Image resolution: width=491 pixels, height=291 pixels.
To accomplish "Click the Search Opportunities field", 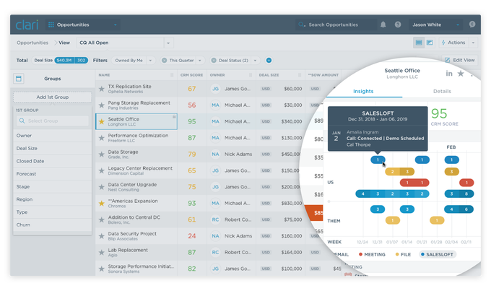I will click(x=334, y=25).
